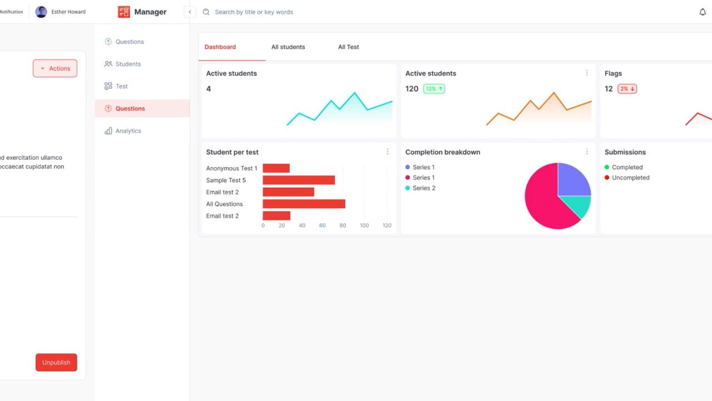
Task: Click the teal Active students line chart
Action: (x=339, y=109)
